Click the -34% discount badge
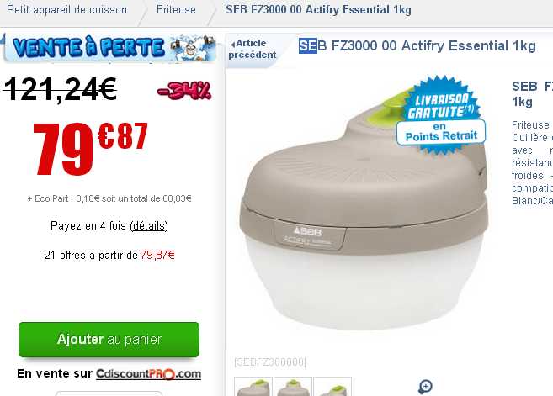Image resolution: width=553 pixels, height=396 pixels. [x=183, y=91]
